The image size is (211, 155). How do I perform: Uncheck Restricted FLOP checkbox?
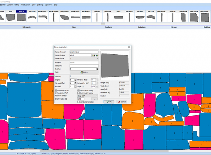point(56,90)
